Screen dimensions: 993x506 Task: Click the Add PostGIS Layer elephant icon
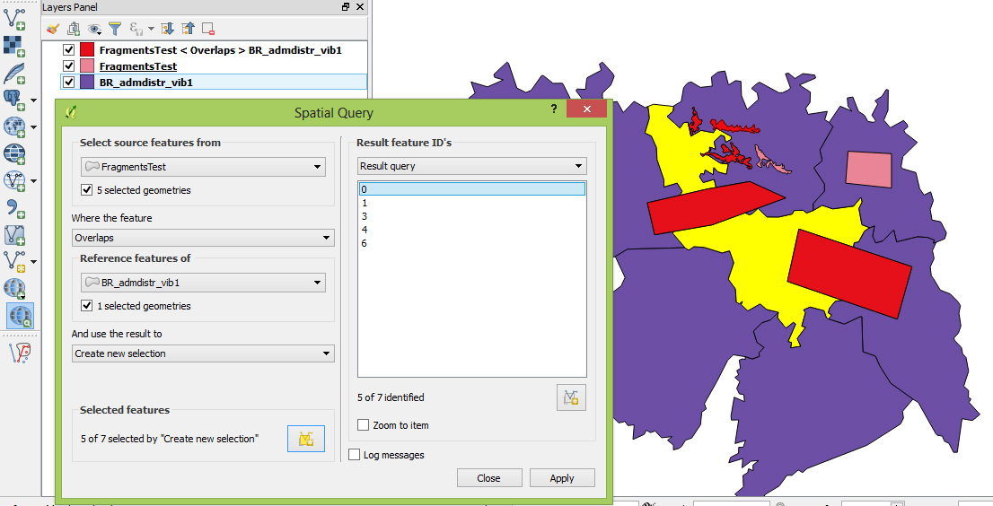click(14, 100)
